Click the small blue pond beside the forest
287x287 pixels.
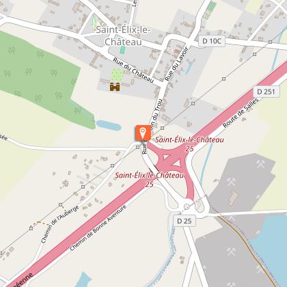point(109,126)
